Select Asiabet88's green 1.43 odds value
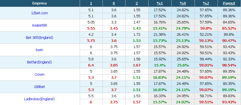This screenshot has width=241, height=105. 137,28
